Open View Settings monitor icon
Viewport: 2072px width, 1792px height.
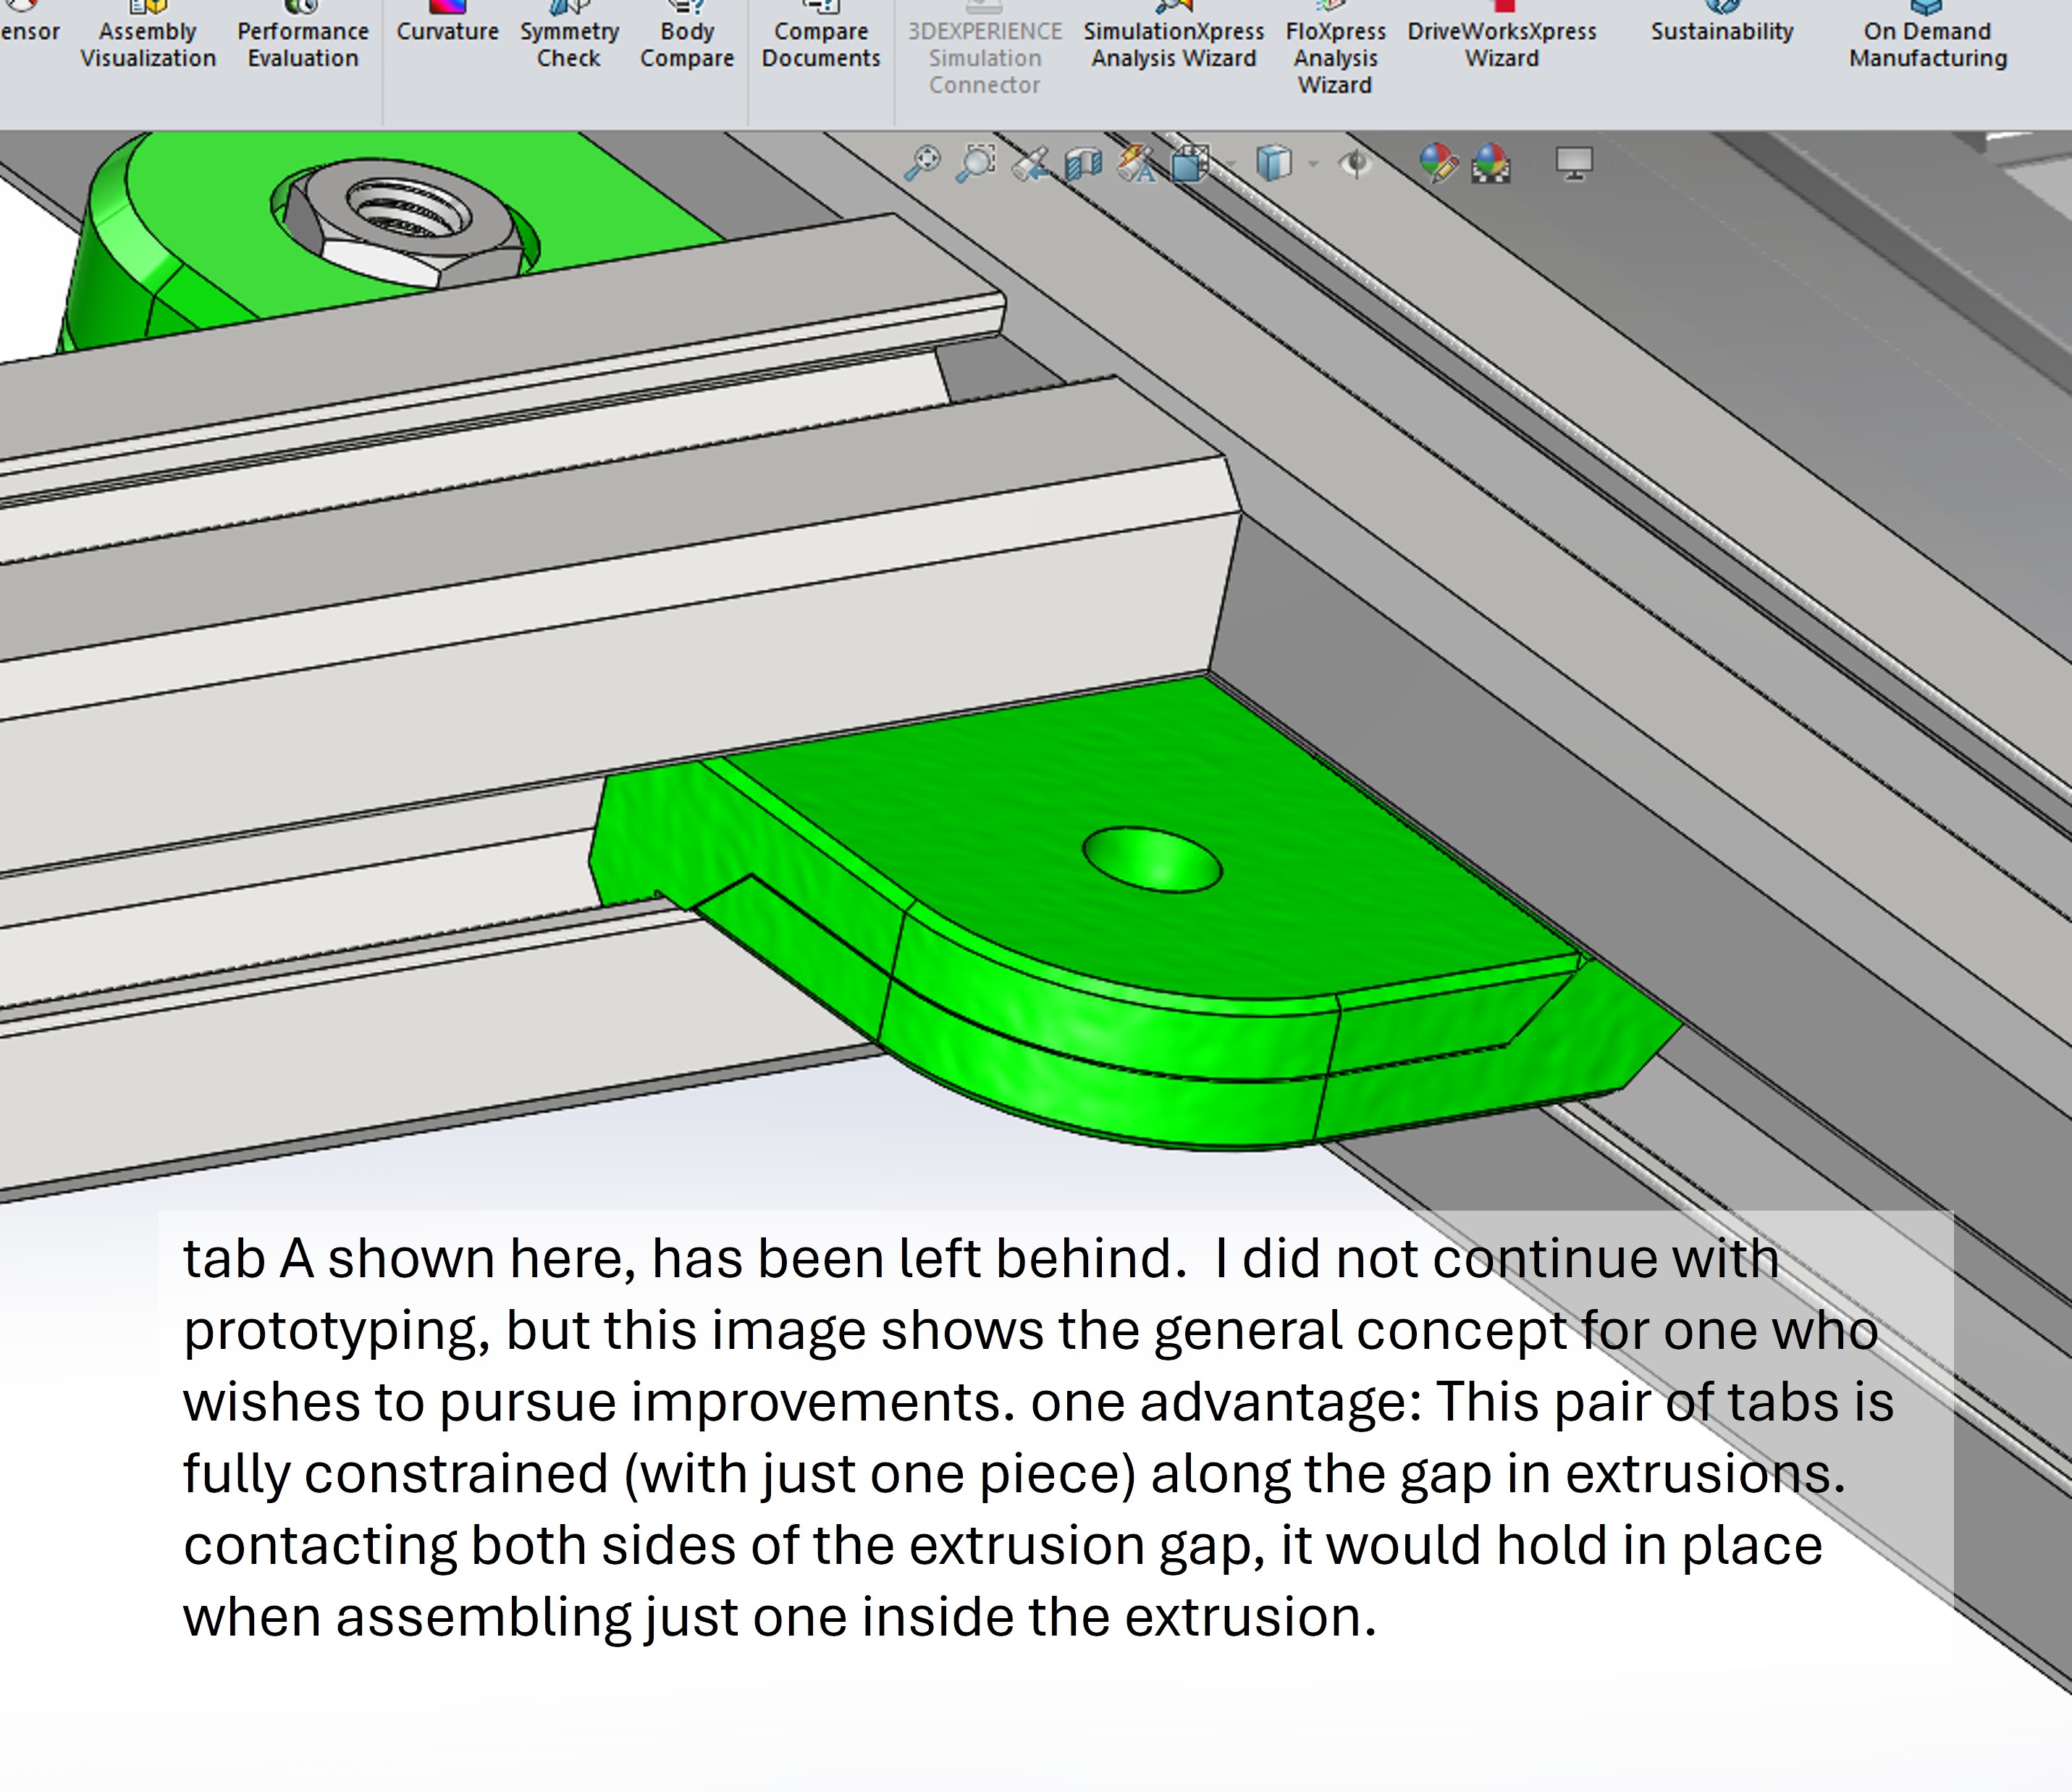[1574, 162]
